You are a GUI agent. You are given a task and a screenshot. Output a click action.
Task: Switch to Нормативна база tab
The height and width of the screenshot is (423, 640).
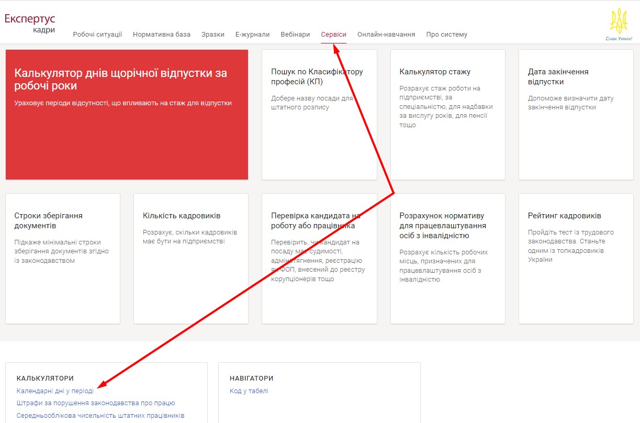coord(162,35)
